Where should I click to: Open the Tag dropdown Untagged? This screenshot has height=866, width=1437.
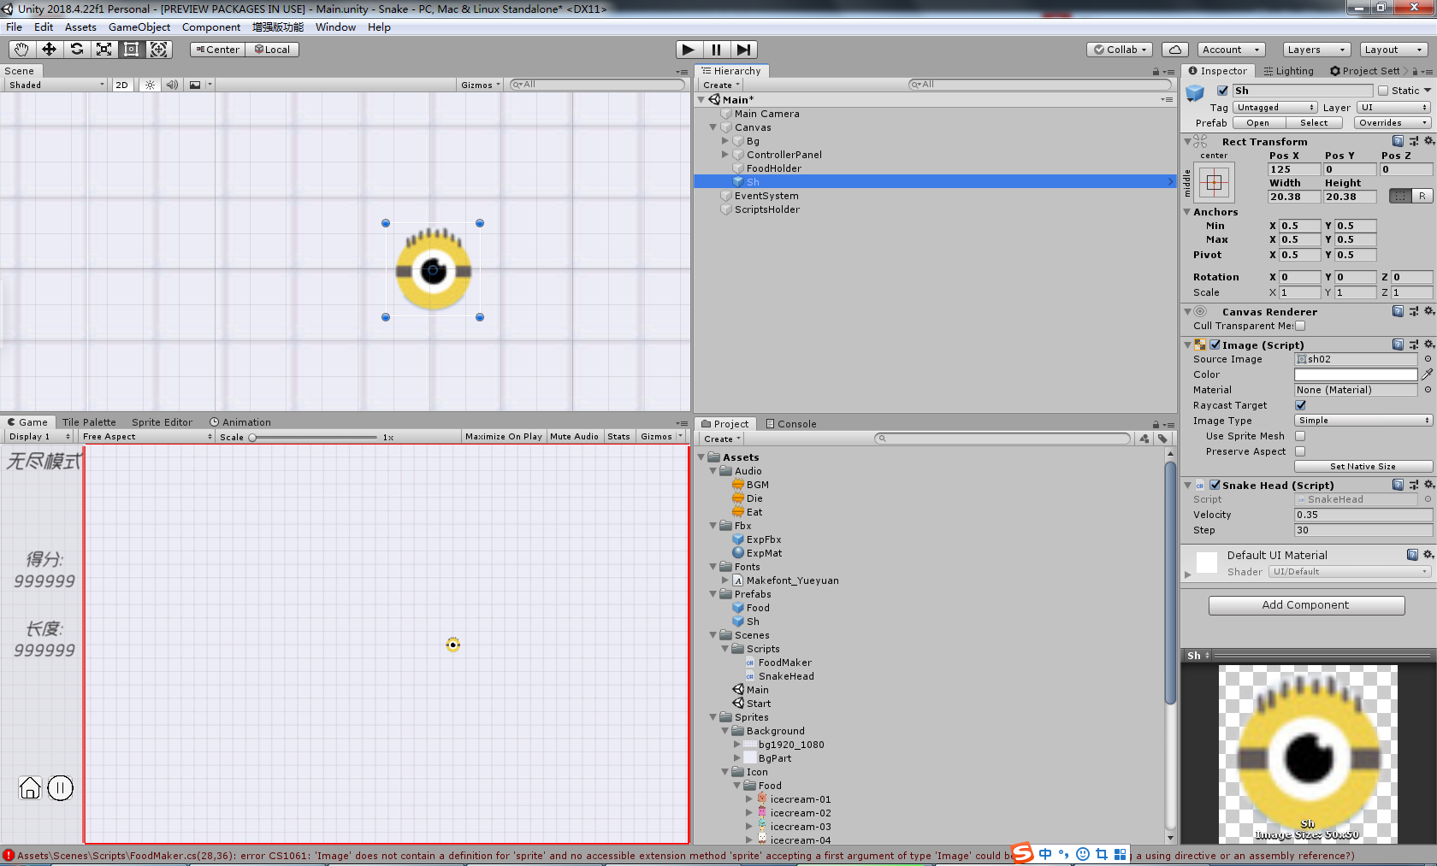[x=1274, y=108]
